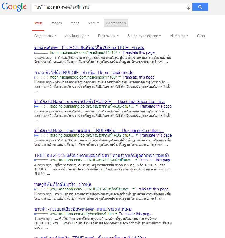This screenshot has width=225, height=238.
Task: Open the Past week time filter
Action: tap(108, 36)
